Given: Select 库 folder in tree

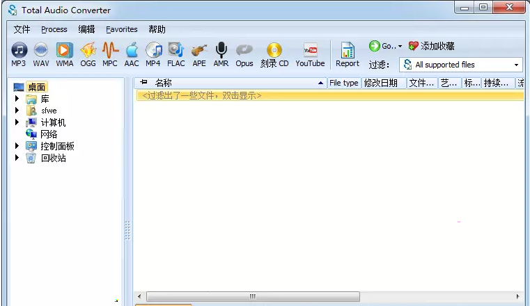Looking at the screenshot, I should (45, 99).
